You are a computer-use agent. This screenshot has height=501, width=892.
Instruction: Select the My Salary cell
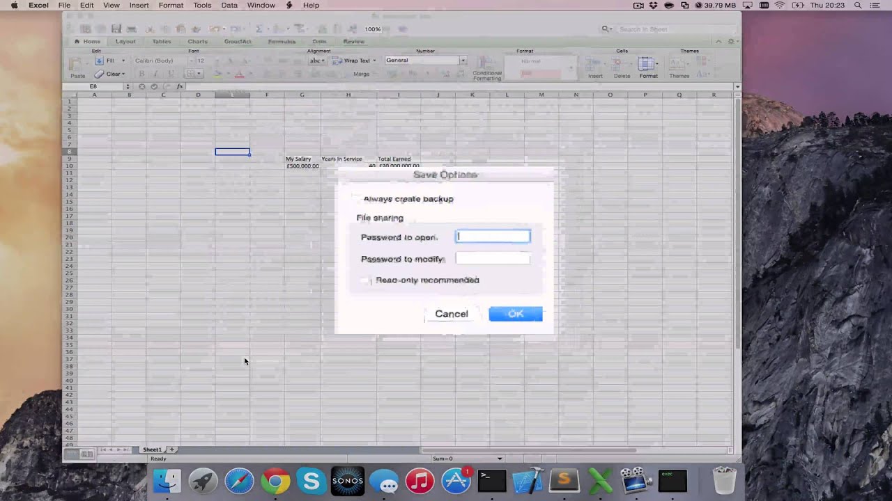302,159
